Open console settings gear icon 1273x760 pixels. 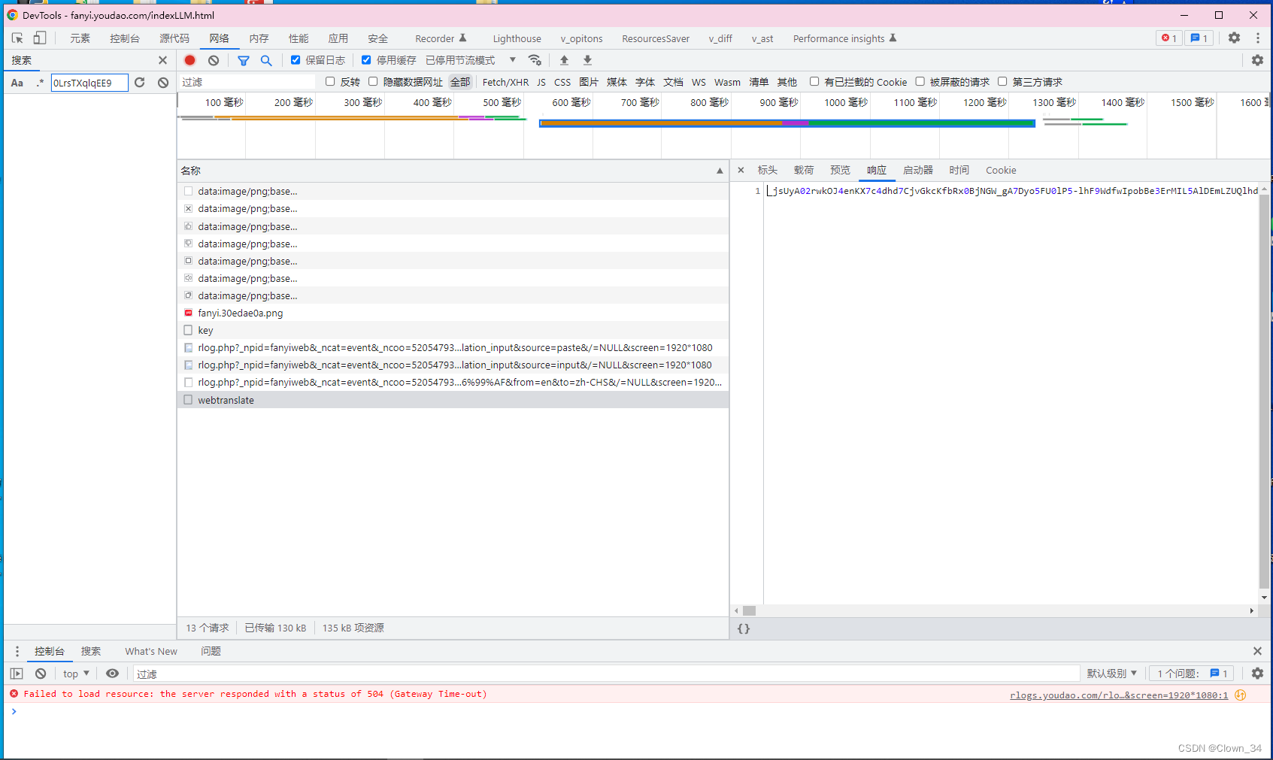1257,674
